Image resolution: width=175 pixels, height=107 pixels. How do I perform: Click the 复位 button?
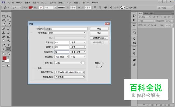tap(99, 33)
